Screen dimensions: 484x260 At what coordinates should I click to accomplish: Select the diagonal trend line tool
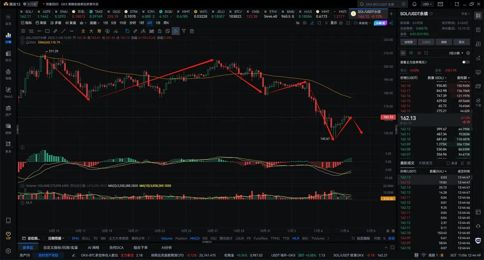click(x=63, y=31)
